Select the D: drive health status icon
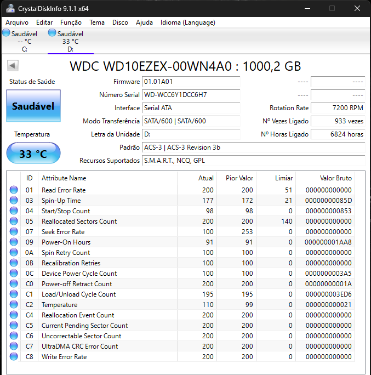Screen dimensions: 371x375 (x=52, y=32)
